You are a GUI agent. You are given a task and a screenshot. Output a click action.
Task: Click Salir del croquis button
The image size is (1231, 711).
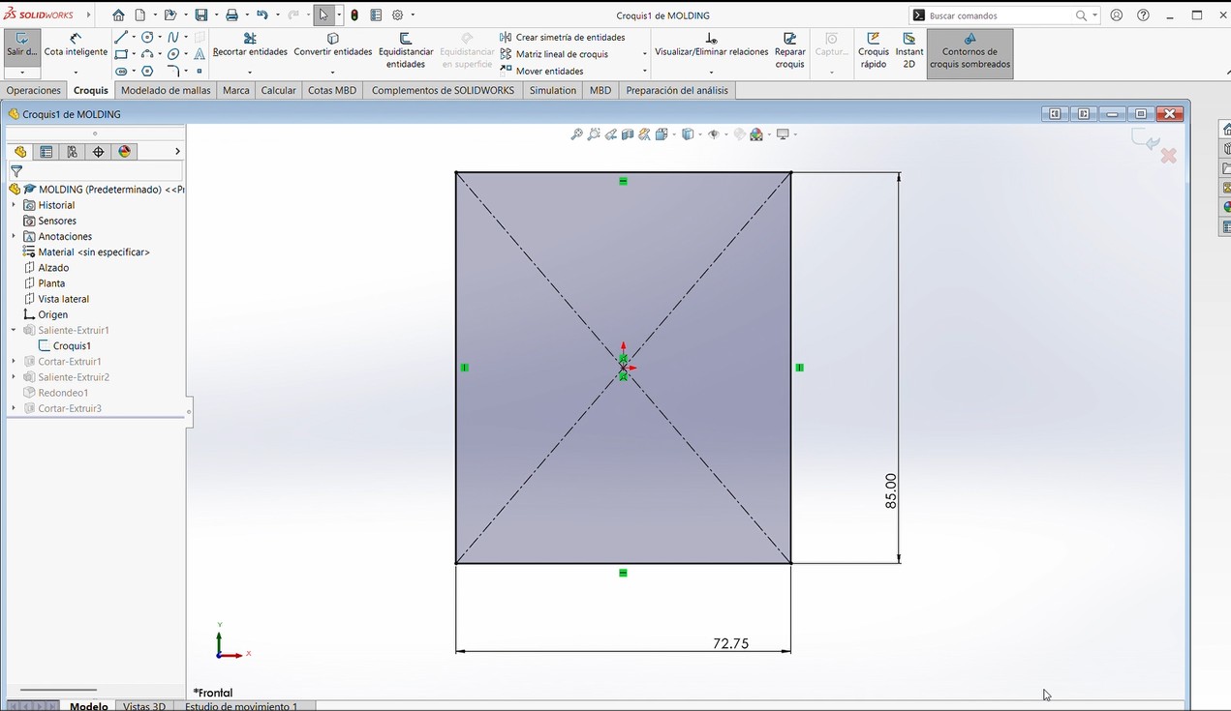tap(22, 45)
